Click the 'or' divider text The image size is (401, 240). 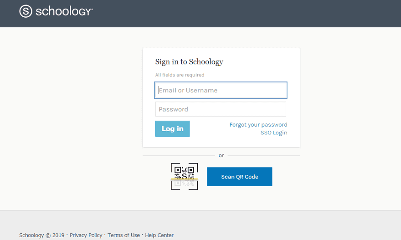tap(221, 156)
